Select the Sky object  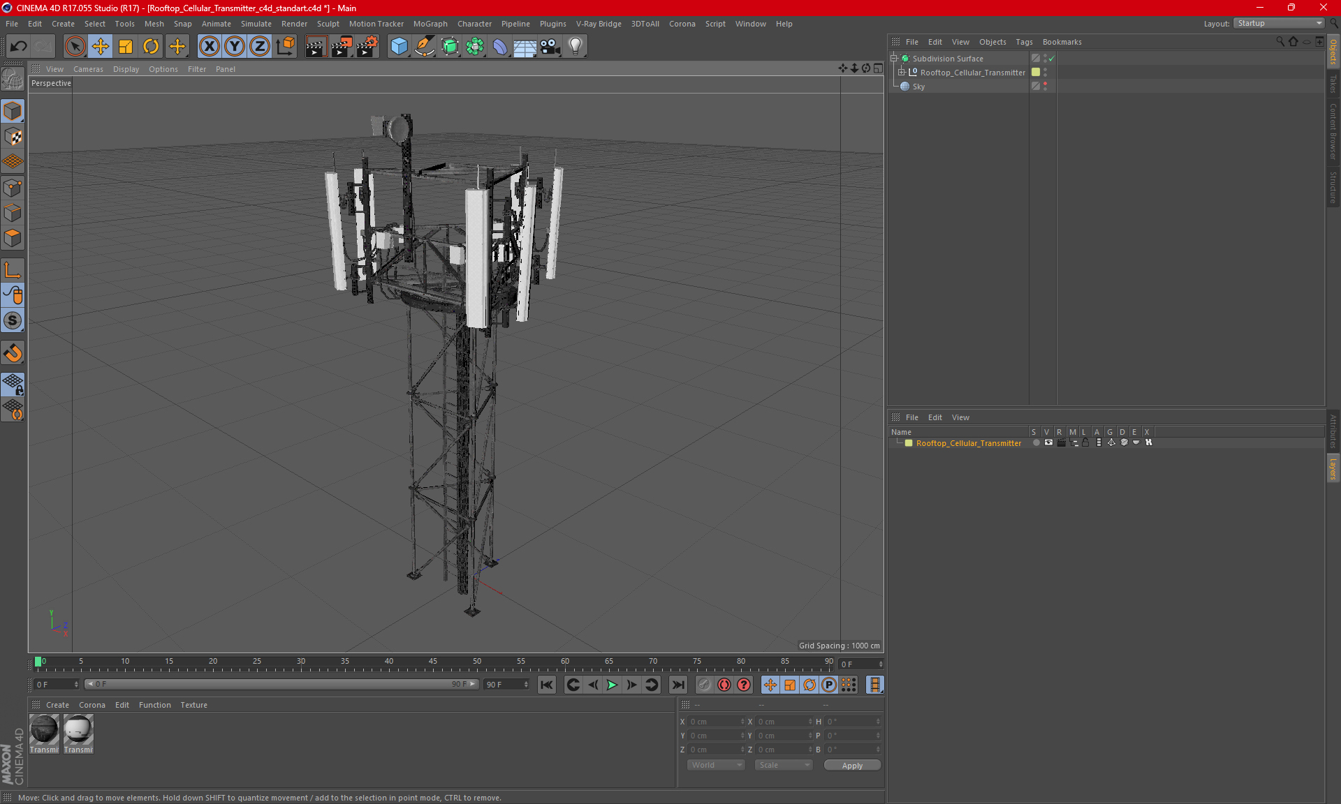coord(918,87)
